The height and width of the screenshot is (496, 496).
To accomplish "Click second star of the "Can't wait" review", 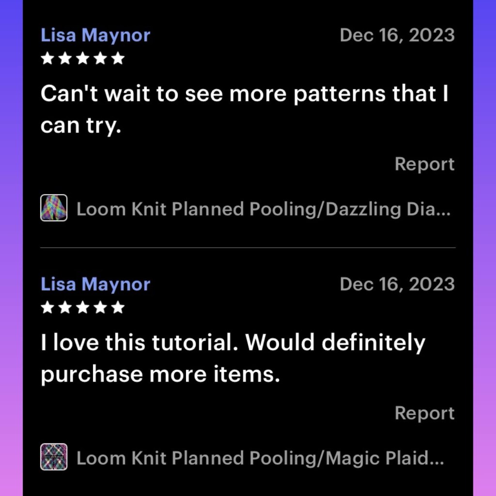I will (x=65, y=59).
